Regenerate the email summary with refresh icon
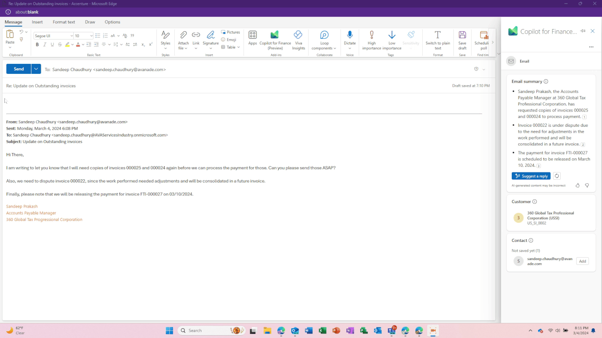Viewport: 602px width, 338px height. click(557, 176)
